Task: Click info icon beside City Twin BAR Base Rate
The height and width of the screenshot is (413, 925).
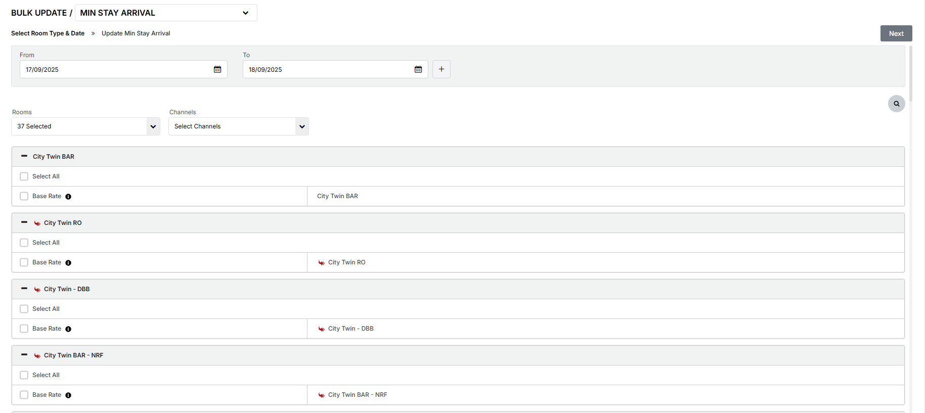Action: (68, 197)
